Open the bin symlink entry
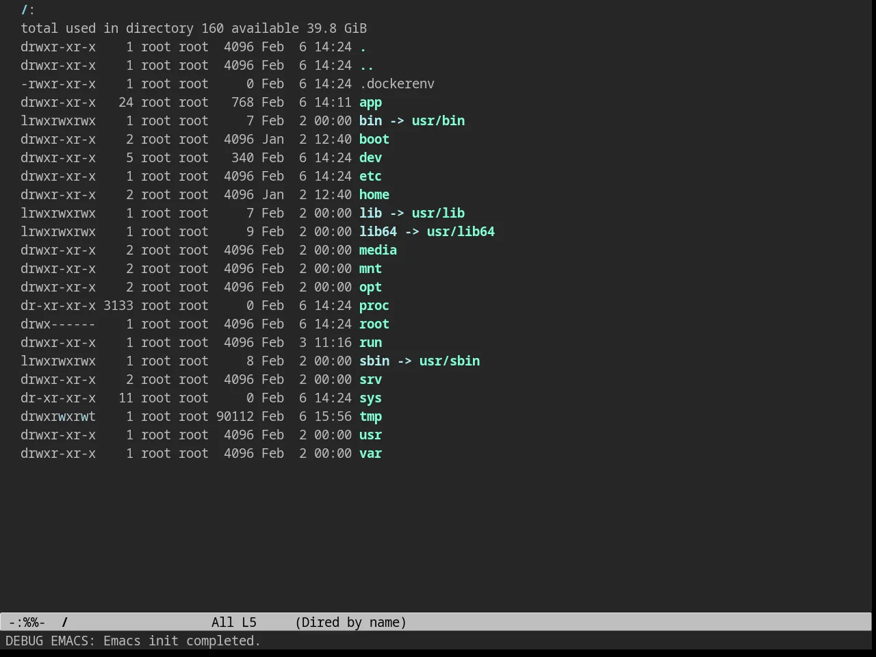876x657 pixels. tap(370, 121)
